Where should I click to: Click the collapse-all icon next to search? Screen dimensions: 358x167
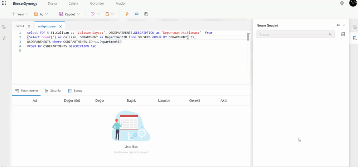(343, 34)
